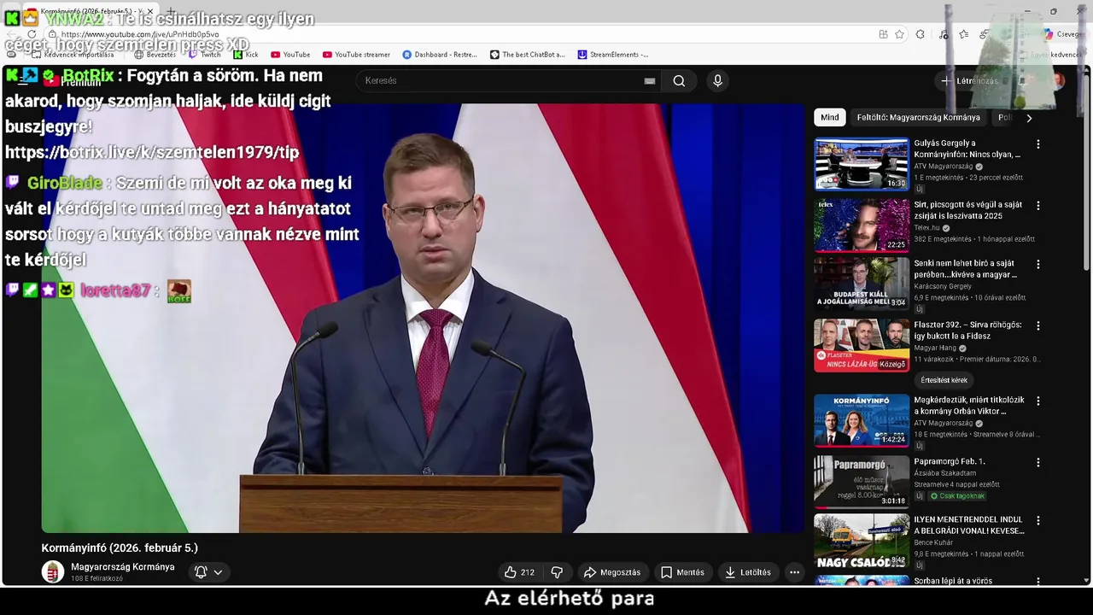Open more actions ellipsis under video
Viewport: 1093px width, 615px height.
click(794, 572)
